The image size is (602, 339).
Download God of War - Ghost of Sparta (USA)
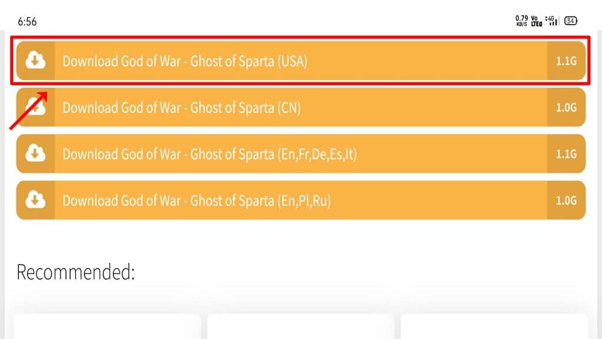pyautogui.click(x=300, y=61)
